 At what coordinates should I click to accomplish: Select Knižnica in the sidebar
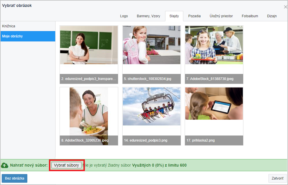[x=28, y=26]
